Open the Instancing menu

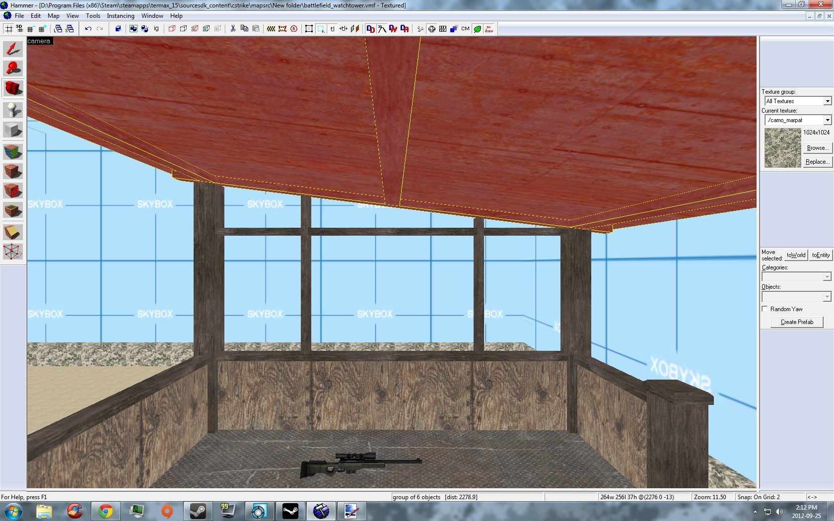pos(120,16)
